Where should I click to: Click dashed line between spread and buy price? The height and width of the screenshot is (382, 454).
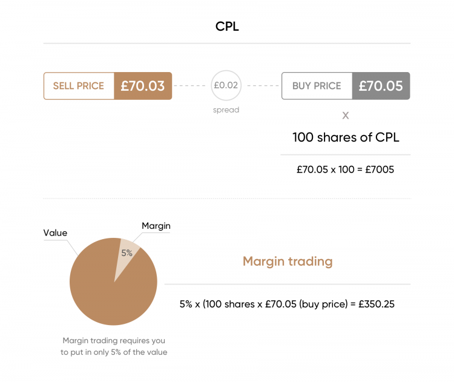click(x=262, y=86)
